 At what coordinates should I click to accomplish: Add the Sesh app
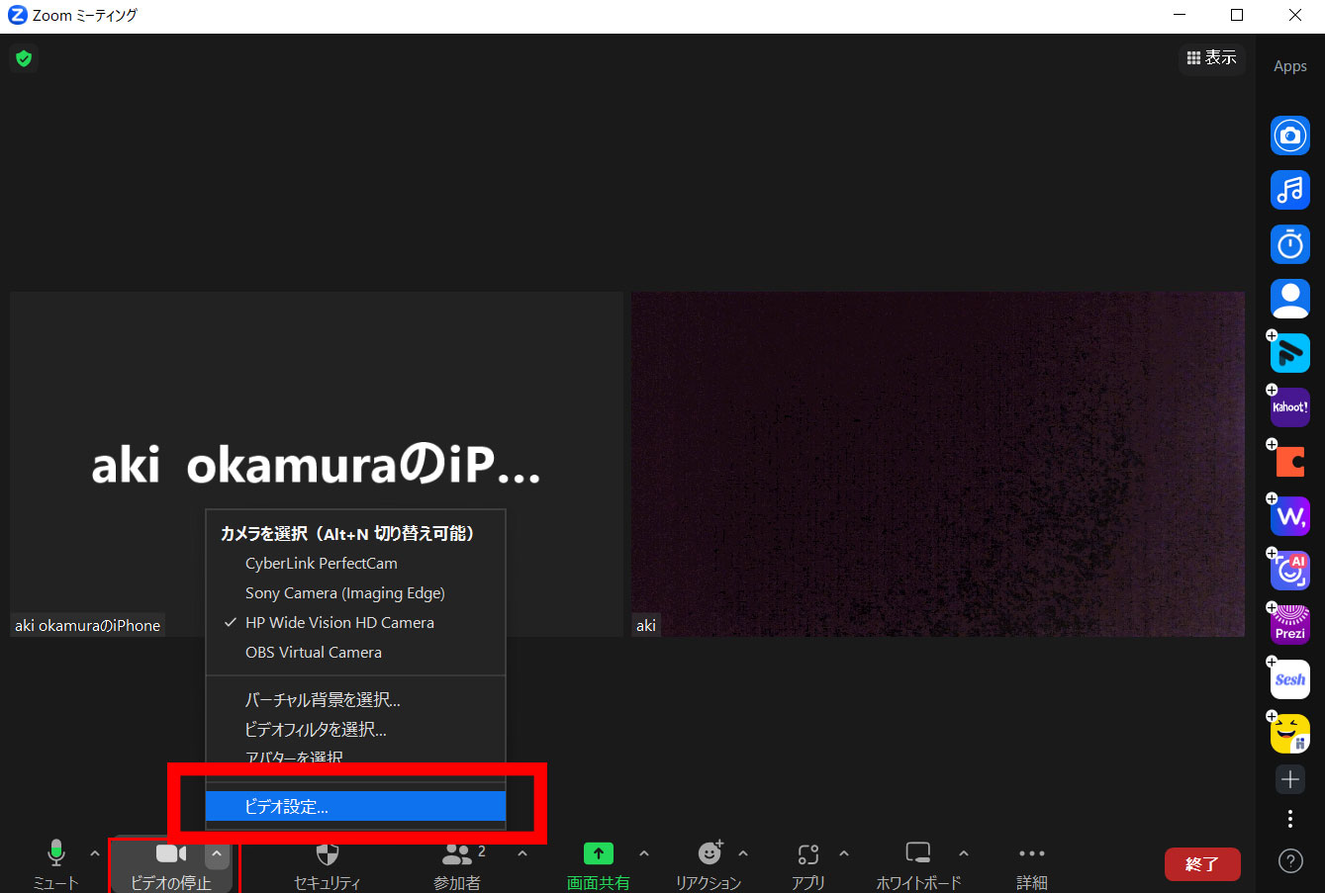point(1289,679)
